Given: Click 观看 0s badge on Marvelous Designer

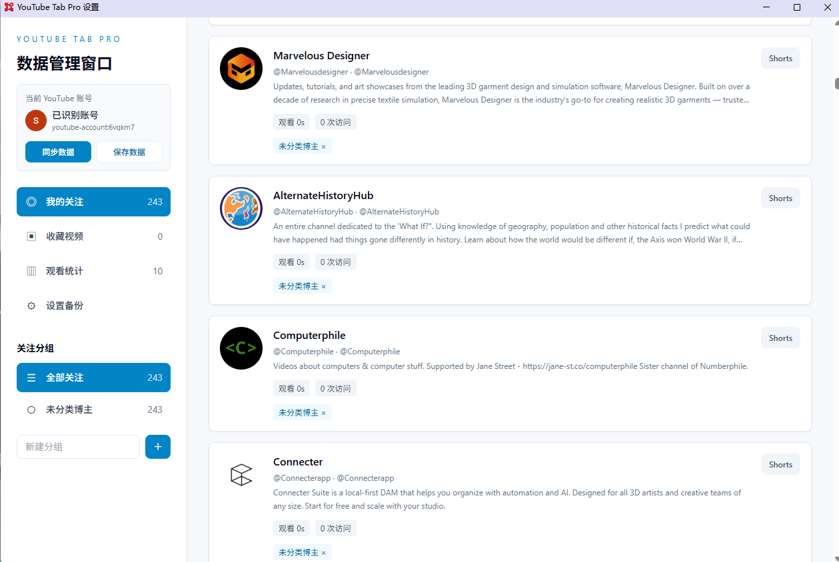Looking at the screenshot, I should click(x=292, y=122).
